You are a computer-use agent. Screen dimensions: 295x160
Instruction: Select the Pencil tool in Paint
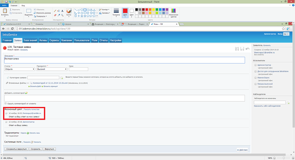click(x=55, y=11)
